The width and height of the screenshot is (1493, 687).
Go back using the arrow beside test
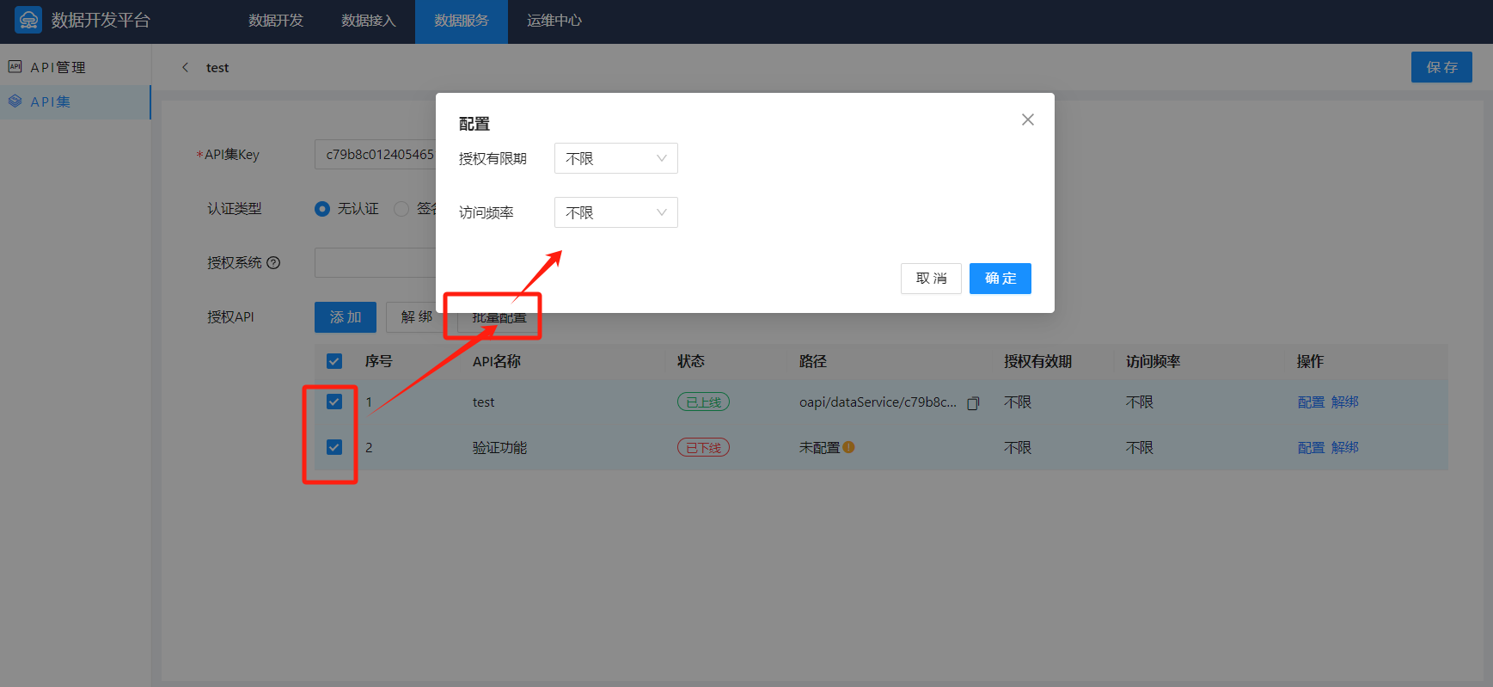(185, 67)
